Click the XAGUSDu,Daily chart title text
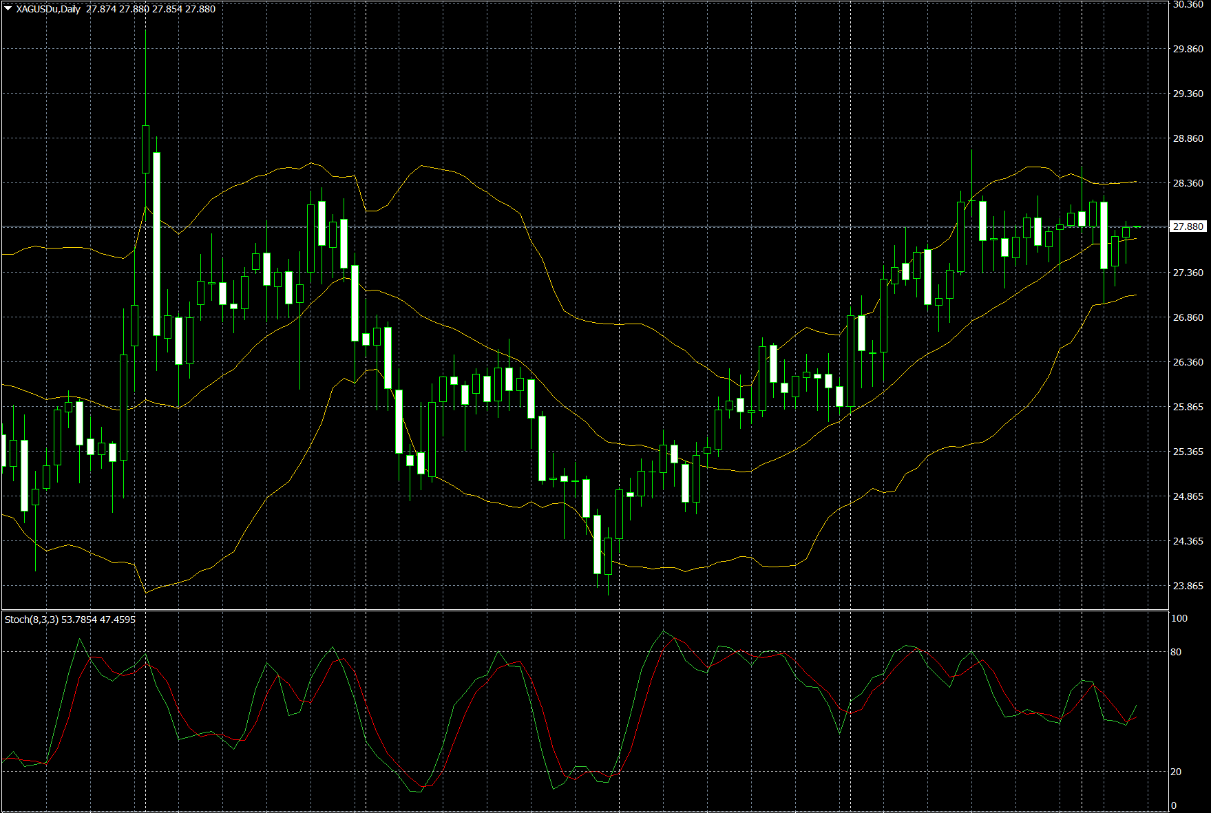This screenshot has height=813, width=1211. tap(48, 9)
